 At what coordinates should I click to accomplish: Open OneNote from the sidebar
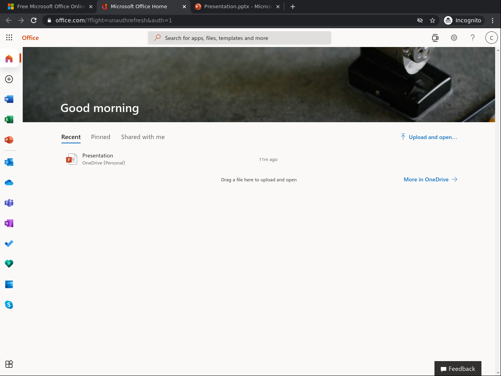click(x=9, y=223)
